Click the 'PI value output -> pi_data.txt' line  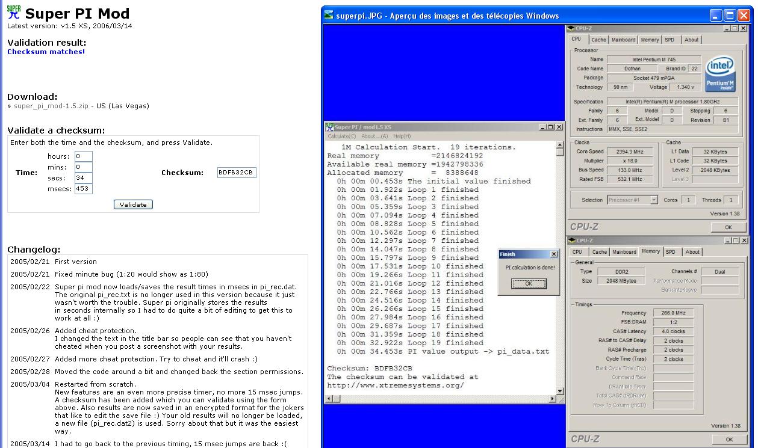(x=443, y=351)
